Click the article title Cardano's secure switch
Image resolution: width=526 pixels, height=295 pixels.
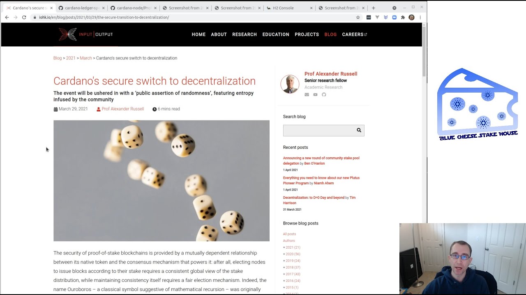point(155,81)
